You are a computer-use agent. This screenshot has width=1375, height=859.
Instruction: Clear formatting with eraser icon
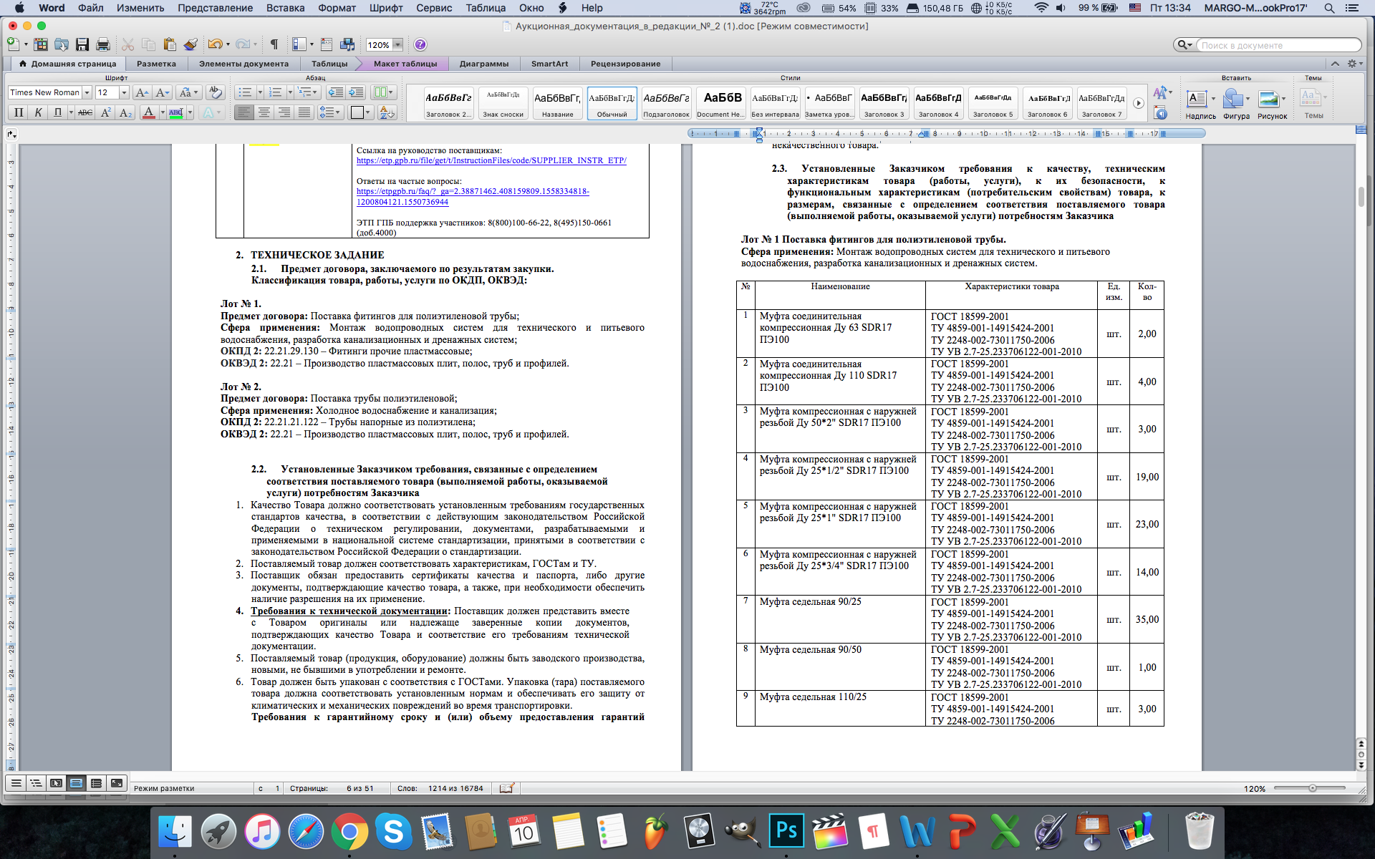(x=215, y=92)
